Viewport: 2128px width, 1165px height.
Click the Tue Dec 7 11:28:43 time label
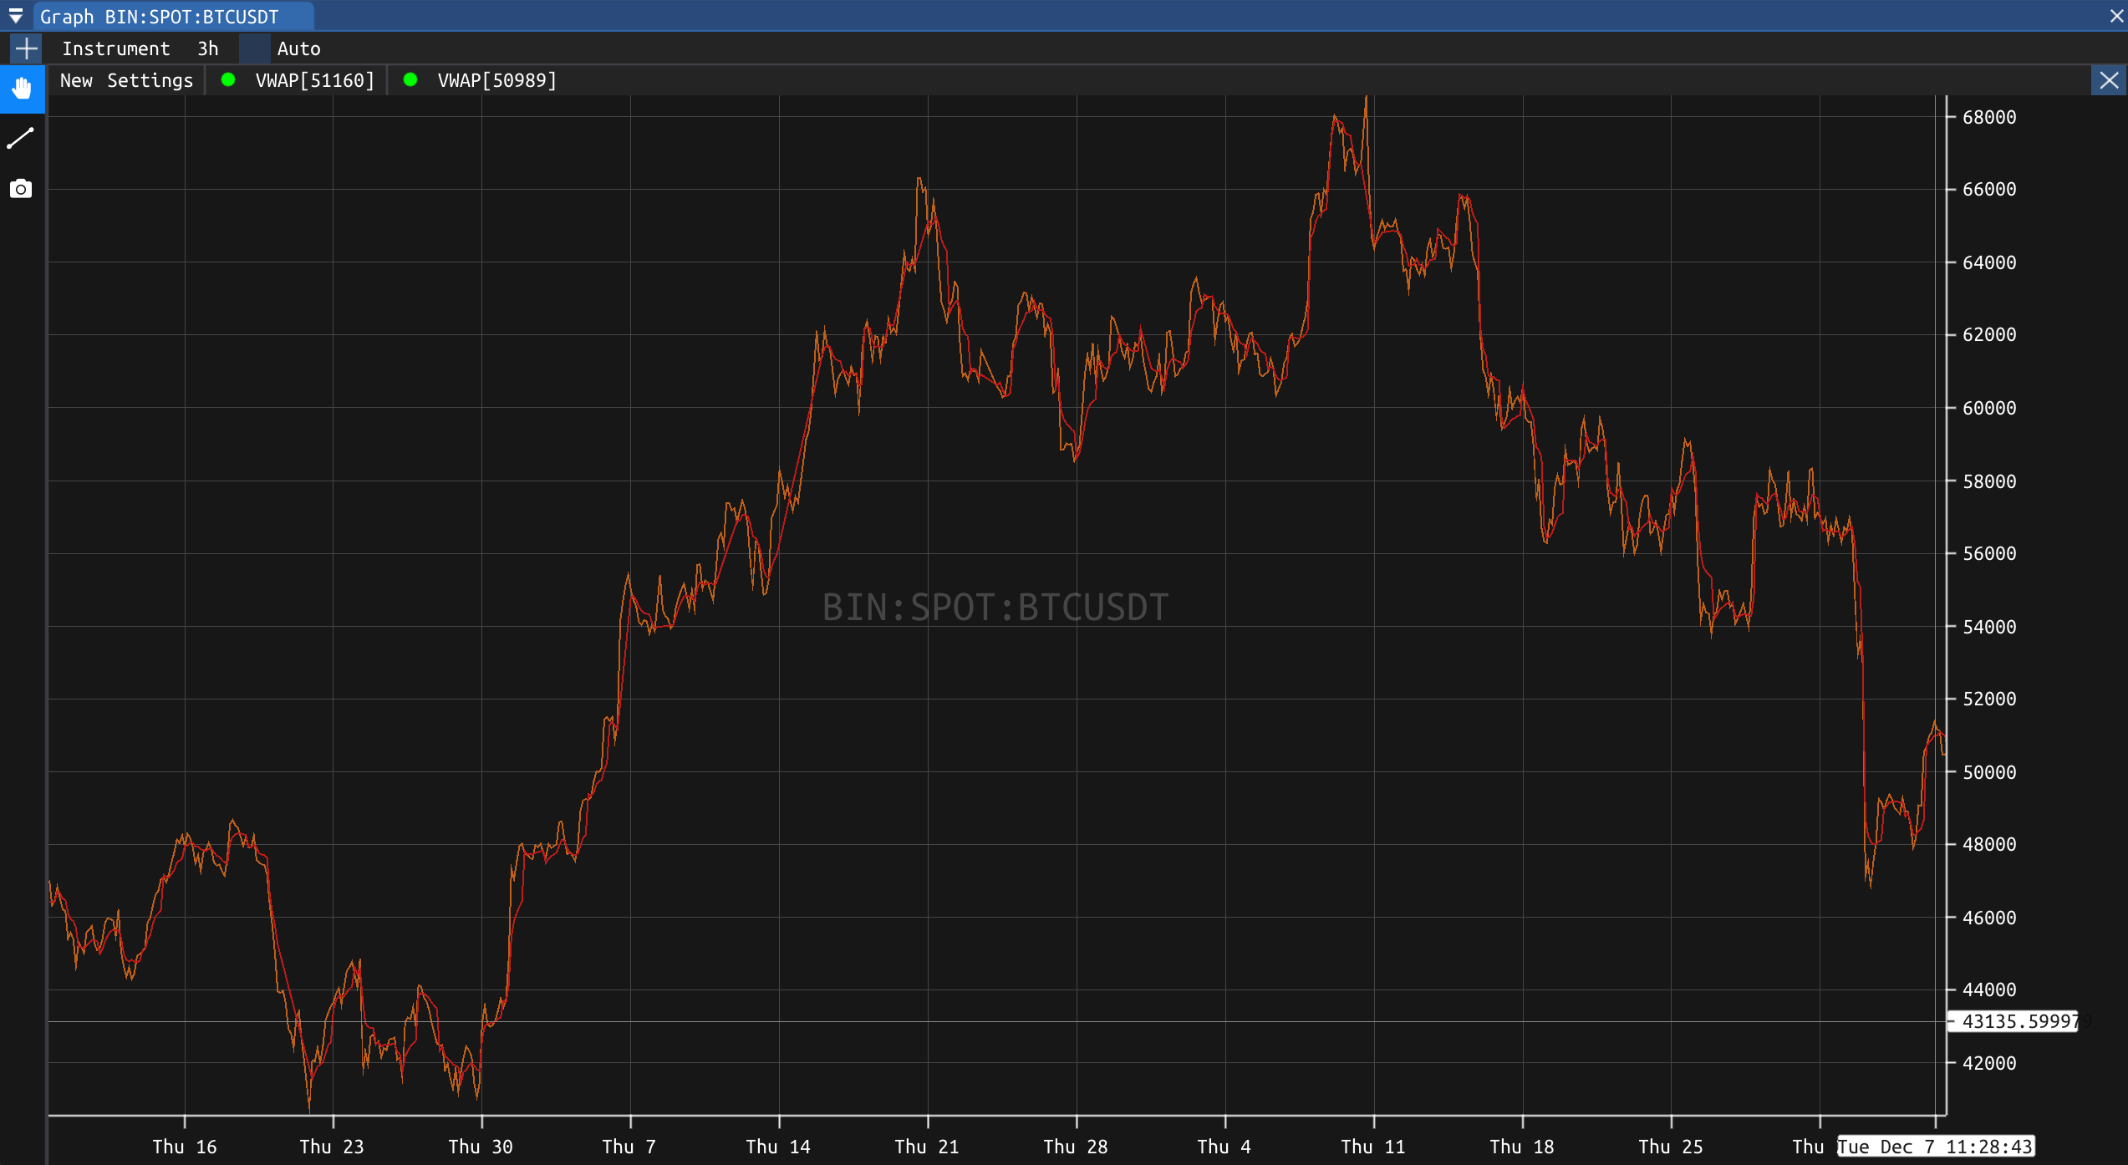coord(1935,1146)
